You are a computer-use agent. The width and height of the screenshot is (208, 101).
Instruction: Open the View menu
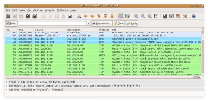point(22,10)
